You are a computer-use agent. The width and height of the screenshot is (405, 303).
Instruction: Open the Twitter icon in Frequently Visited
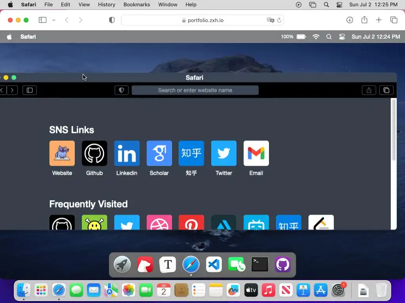click(x=127, y=222)
